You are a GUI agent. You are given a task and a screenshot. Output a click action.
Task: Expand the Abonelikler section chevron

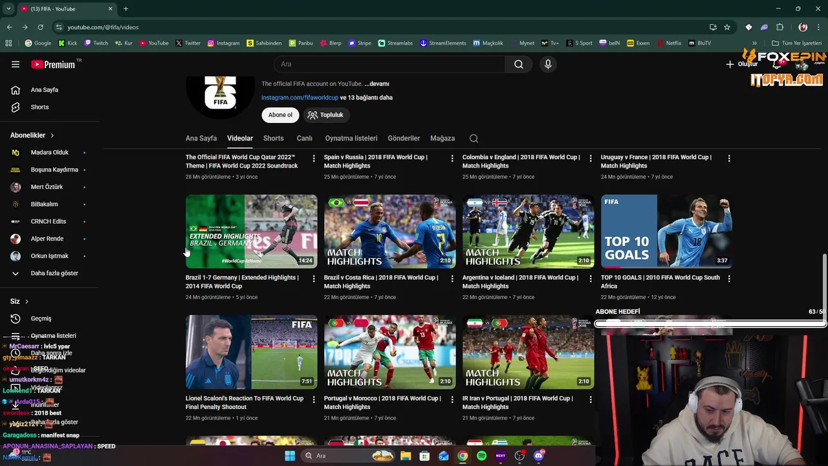click(x=52, y=135)
